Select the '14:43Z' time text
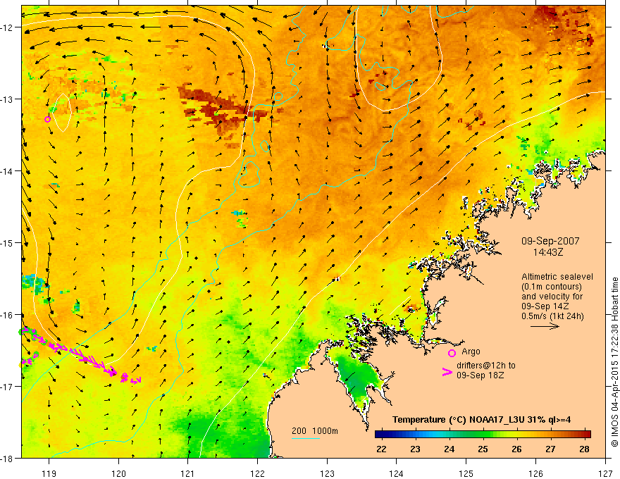 (547, 251)
